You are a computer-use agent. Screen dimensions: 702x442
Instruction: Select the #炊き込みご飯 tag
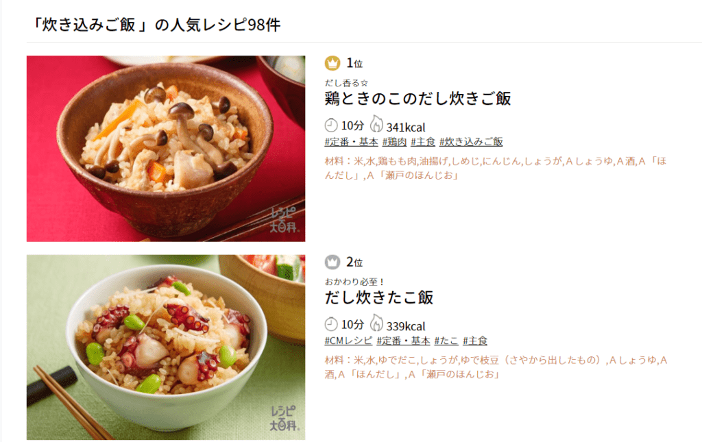[x=471, y=142]
